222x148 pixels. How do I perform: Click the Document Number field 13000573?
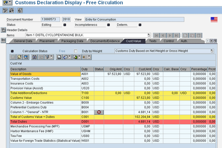click(x=50, y=19)
